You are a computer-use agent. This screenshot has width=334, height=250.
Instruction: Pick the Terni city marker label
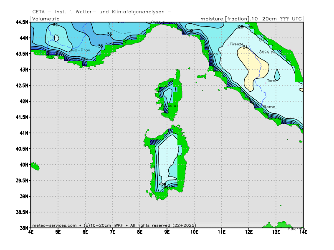pos(271,80)
